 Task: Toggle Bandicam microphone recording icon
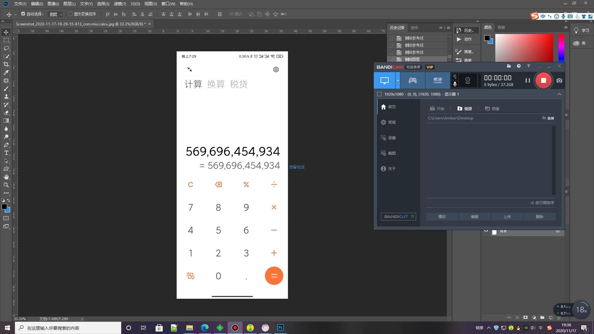click(x=455, y=84)
